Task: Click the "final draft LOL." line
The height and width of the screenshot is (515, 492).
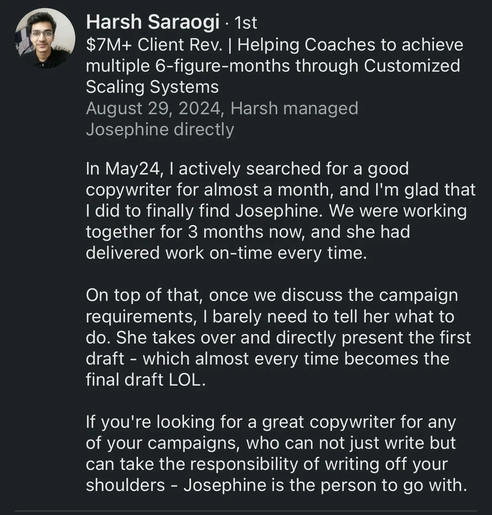Action: click(x=146, y=380)
